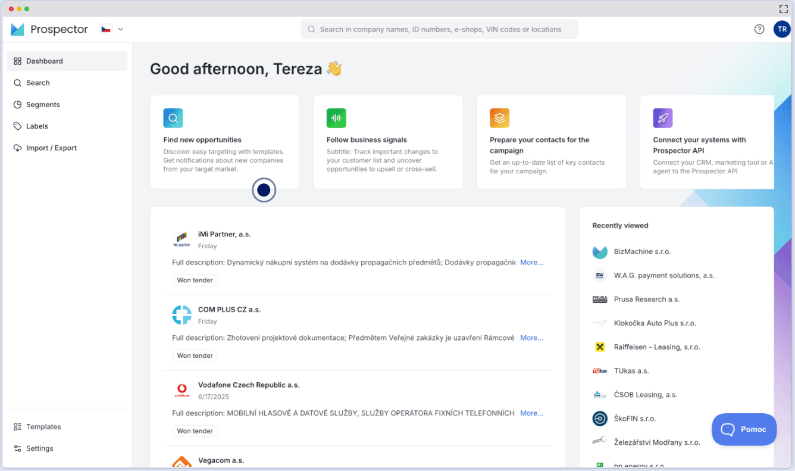Click the orange Prepare your contacts icon
The height and width of the screenshot is (471, 795).
(x=499, y=118)
